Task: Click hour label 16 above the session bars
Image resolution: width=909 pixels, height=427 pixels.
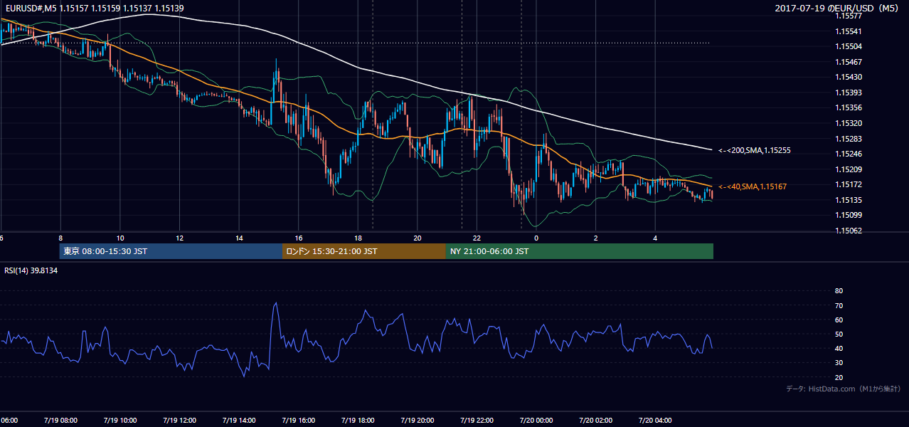Action: click(298, 238)
